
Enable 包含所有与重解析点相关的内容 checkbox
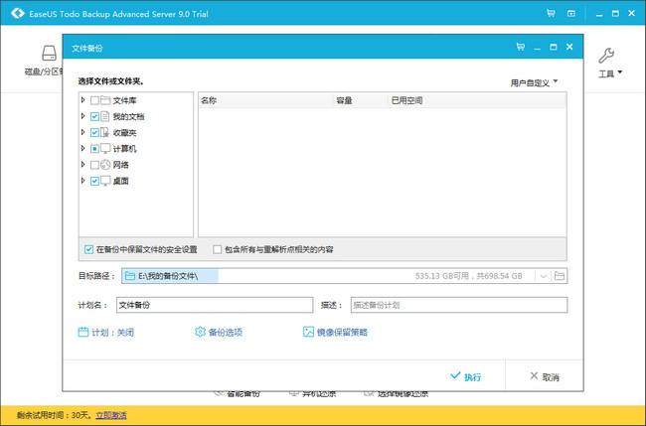point(217,249)
